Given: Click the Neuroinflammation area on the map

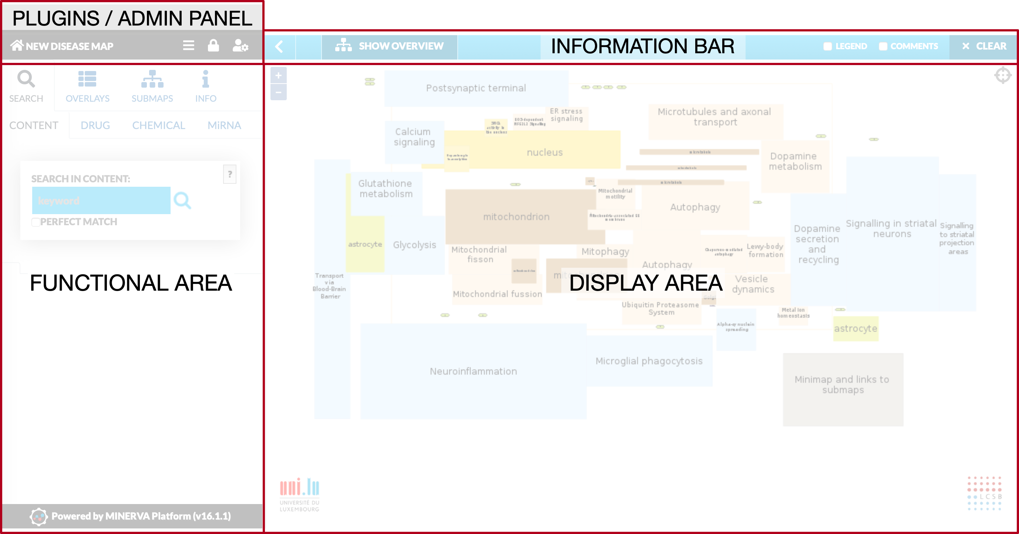Looking at the screenshot, I should 473,371.
